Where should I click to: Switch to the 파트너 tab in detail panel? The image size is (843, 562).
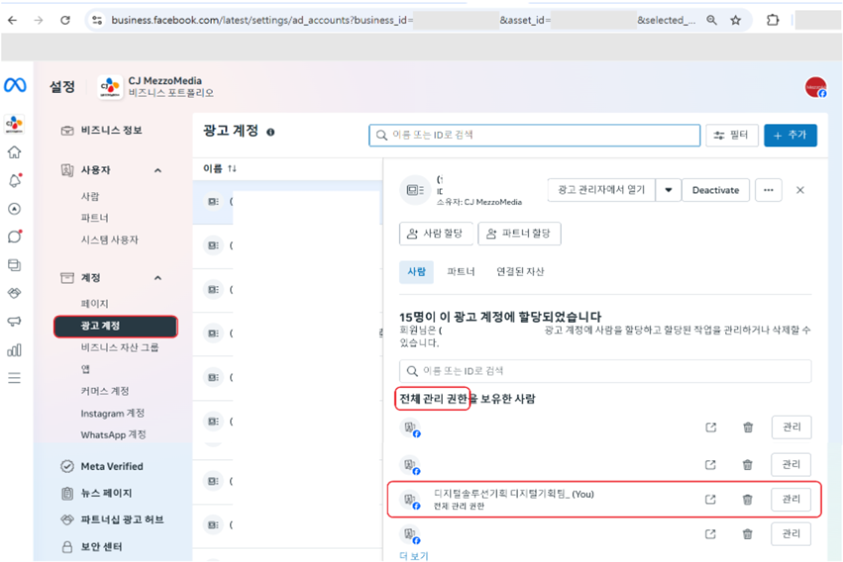tap(461, 272)
